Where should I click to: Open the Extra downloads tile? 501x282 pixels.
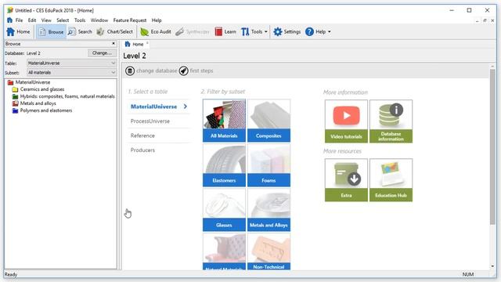pyautogui.click(x=346, y=180)
